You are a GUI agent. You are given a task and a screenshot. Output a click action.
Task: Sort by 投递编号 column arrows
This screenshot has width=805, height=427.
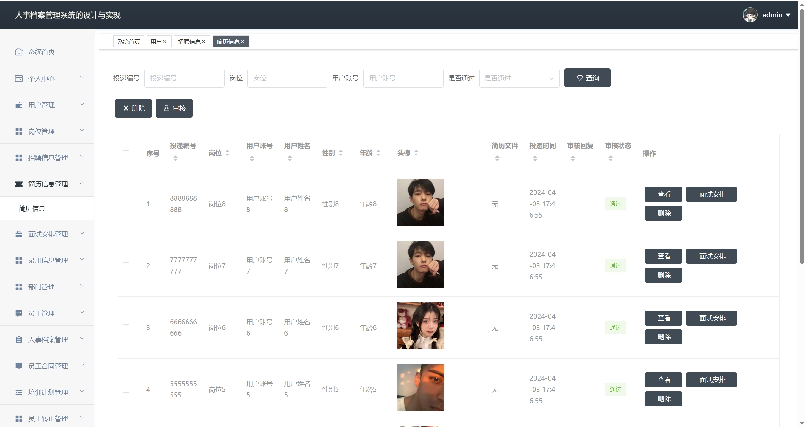point(176,159)
